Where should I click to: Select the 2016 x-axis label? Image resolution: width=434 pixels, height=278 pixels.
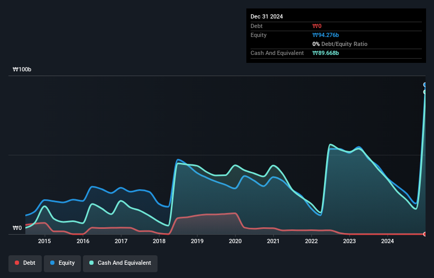[x=83, y=241]
